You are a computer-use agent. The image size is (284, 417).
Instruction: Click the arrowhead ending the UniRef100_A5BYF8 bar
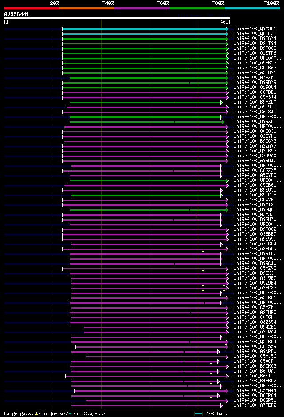coord(221,176)
